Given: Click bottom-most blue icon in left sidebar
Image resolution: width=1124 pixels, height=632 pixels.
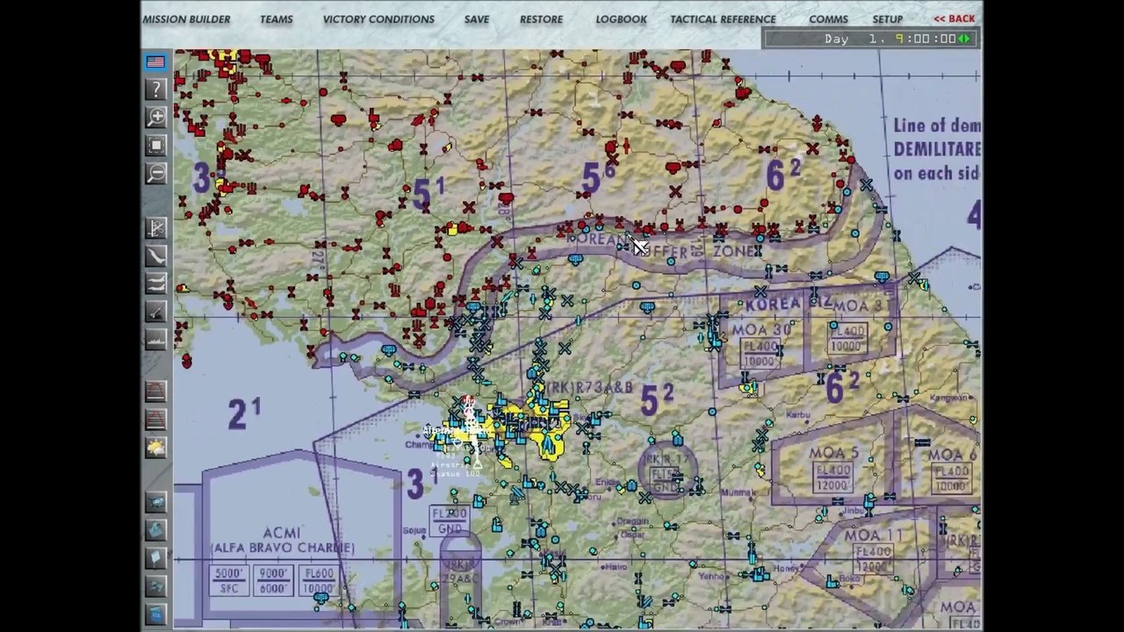Looking at the screenshot, I should click(x=156, y=614).
